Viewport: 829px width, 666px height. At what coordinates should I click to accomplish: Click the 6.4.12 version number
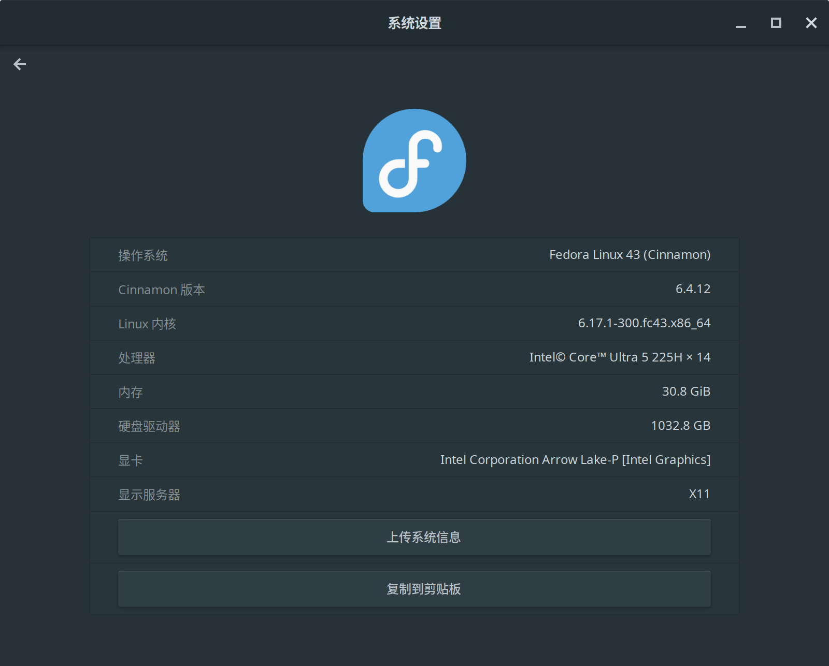(x=693, y=289)
